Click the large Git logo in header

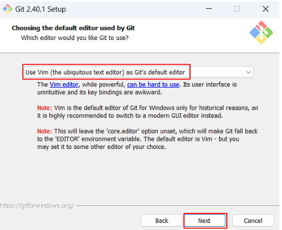[261, 32]
